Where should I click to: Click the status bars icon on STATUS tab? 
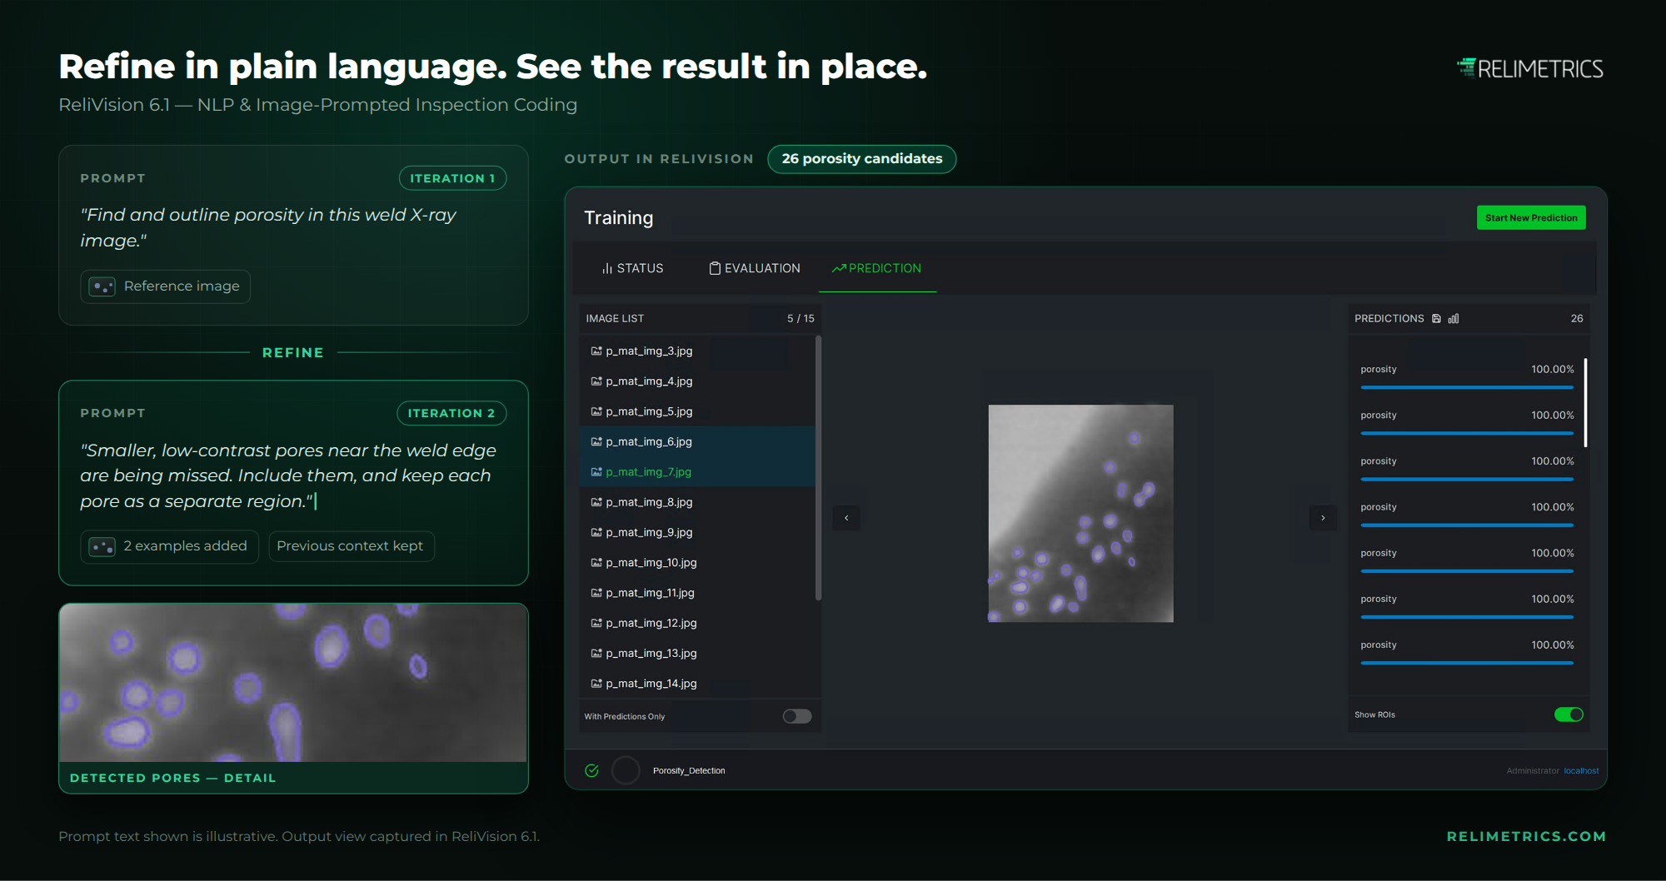pos(607,268)
